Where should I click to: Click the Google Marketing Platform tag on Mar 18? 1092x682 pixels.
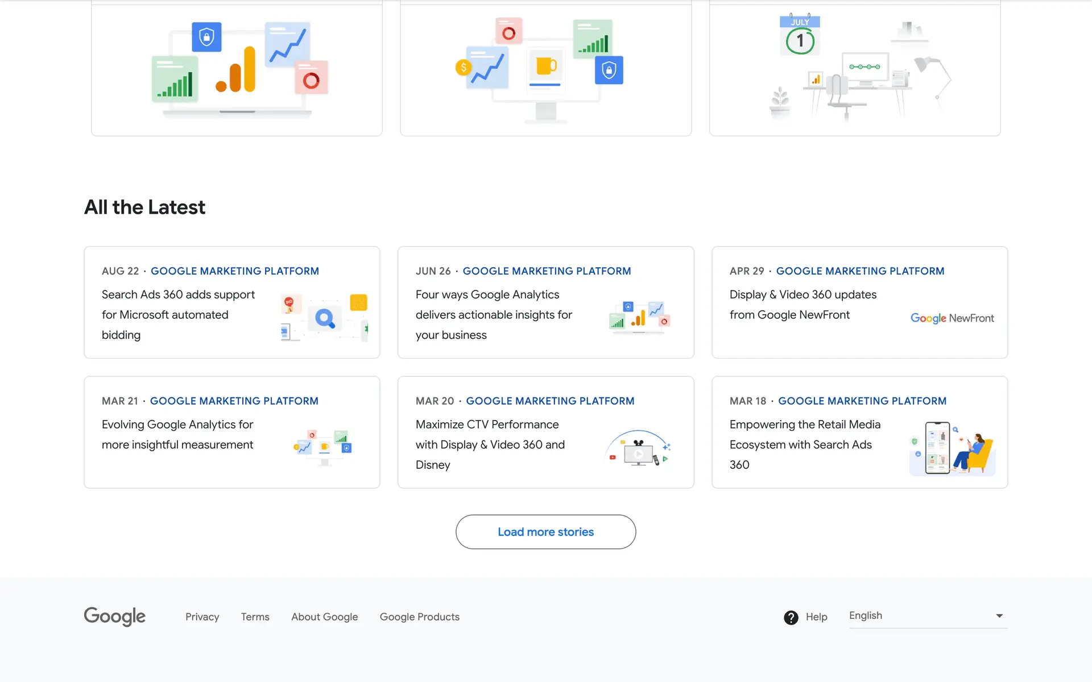coord(862,401)
